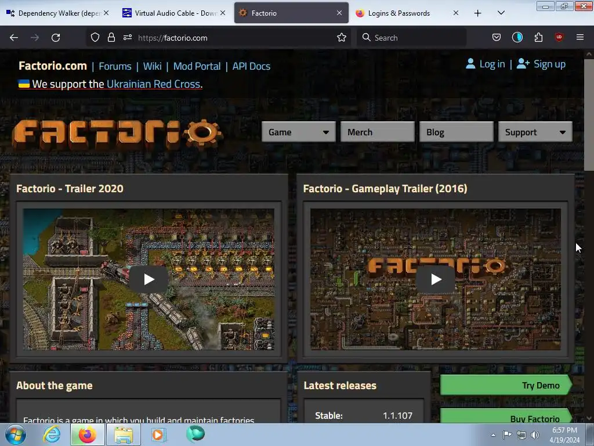Click the Buy Factorio green button

point(506,416)
